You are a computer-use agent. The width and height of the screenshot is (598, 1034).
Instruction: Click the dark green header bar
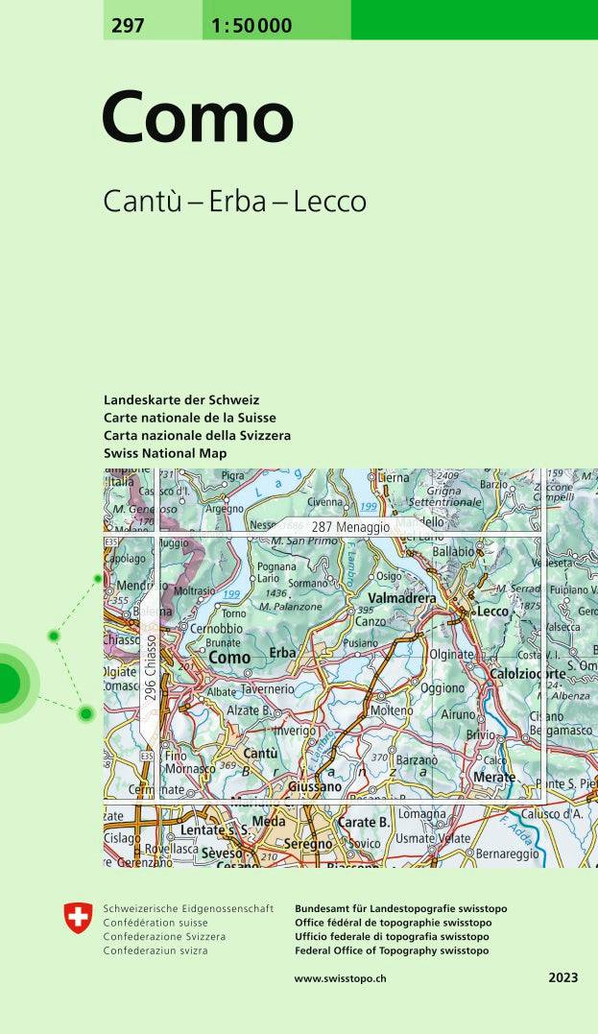[x=474, y=19]
